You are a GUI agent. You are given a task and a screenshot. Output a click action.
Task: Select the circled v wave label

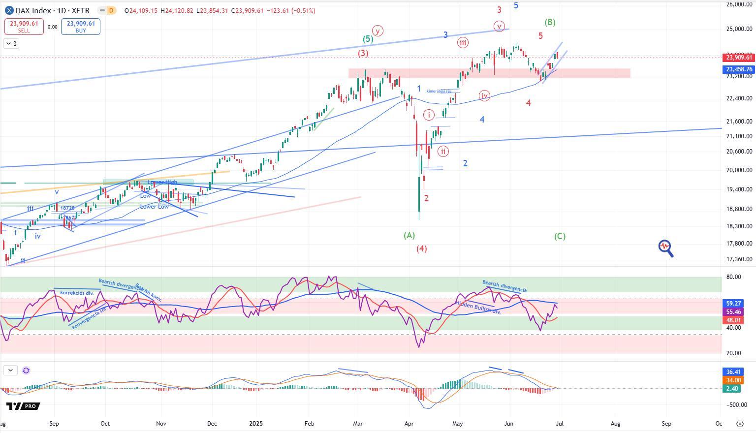pos(499,27)
